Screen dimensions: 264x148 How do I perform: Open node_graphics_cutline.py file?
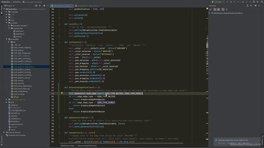(x=22, y=61)
